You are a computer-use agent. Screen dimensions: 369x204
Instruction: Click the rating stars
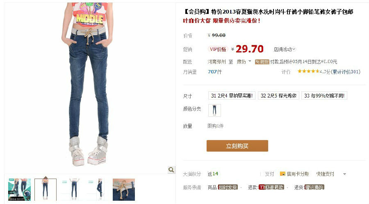(308, 71)
